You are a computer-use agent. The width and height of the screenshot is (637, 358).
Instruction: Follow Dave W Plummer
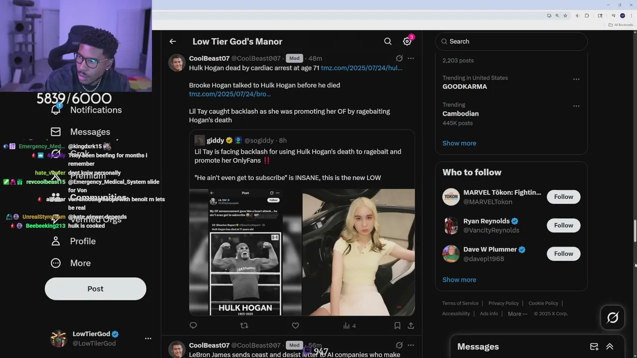pos(564,254)
